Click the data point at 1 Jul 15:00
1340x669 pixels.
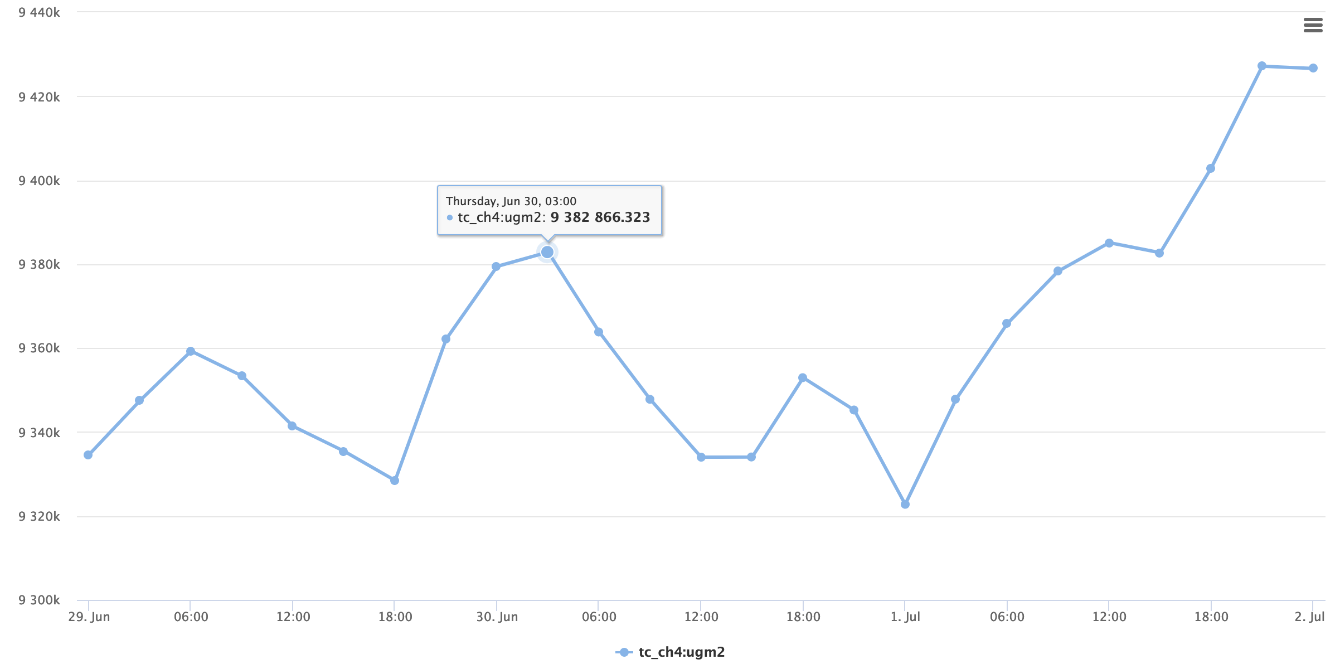pyautogui.click(x=1159, y=253)
